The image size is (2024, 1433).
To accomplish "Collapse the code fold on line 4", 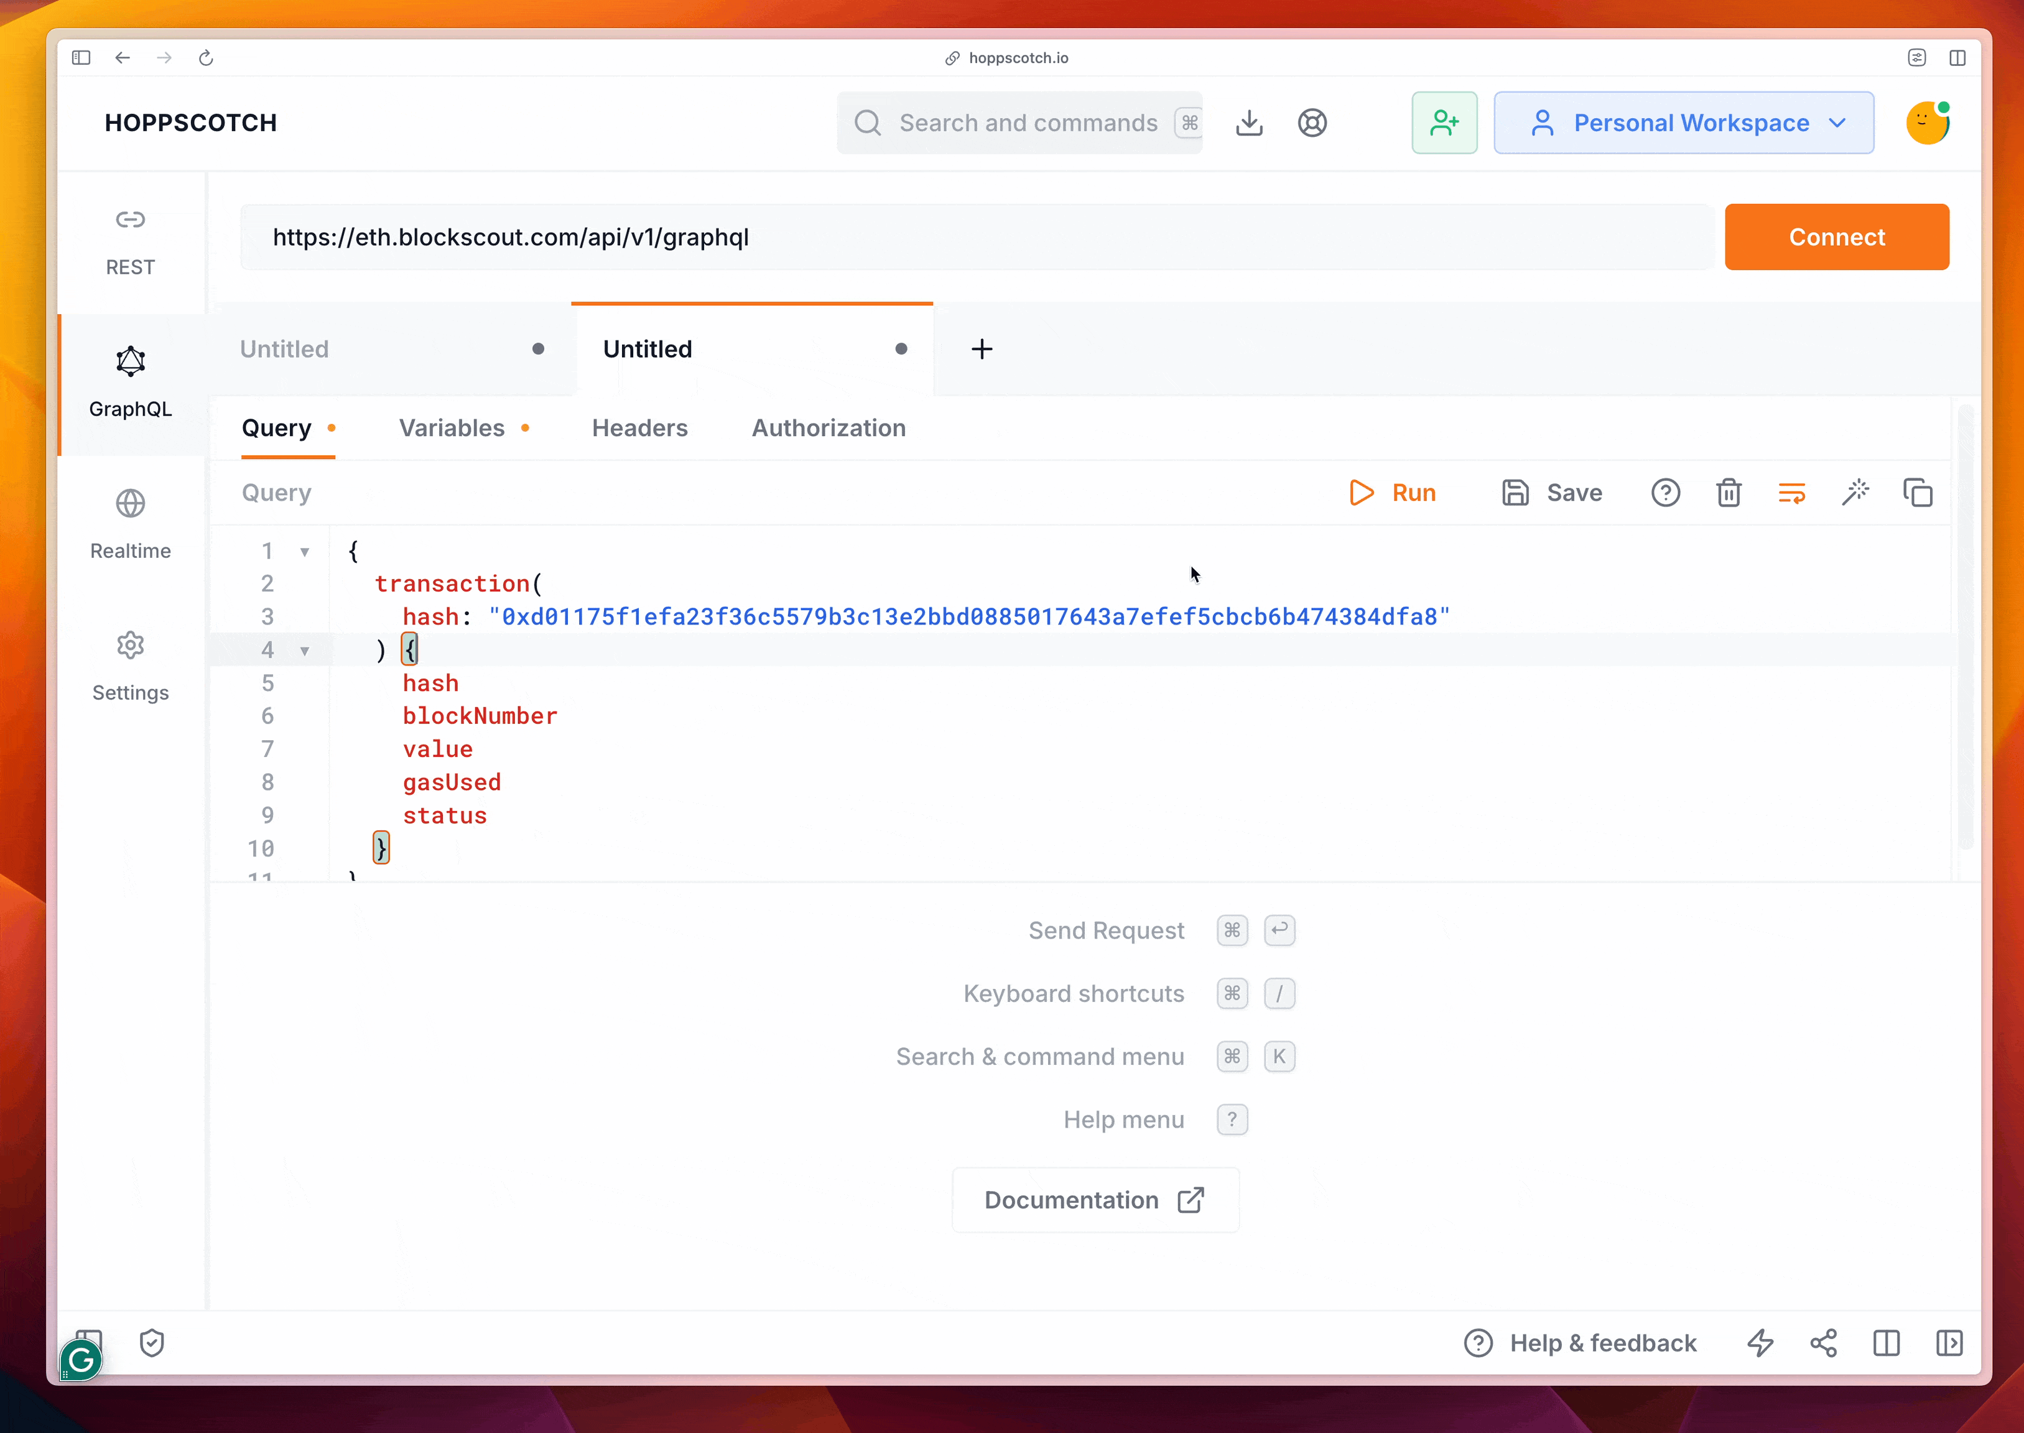I will point(304,651).
